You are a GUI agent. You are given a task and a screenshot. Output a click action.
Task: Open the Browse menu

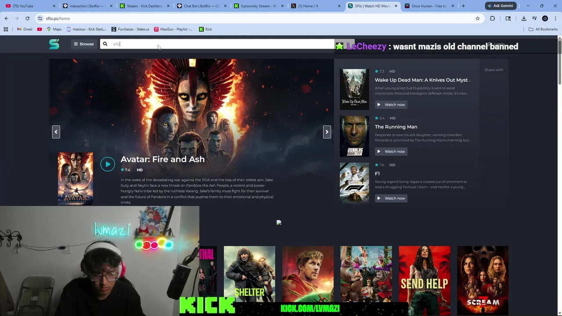(83, 44)
